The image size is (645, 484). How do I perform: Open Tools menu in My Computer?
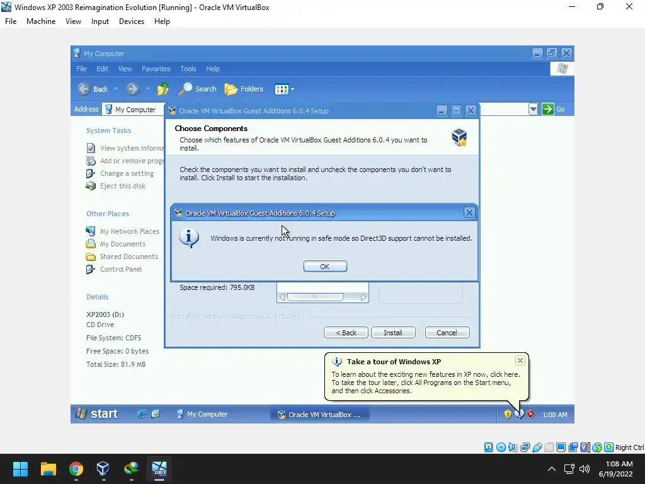188,69
